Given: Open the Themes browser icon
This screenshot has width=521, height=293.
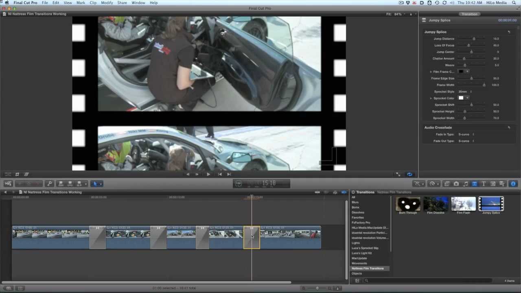Looking at the screenshot, I should (x=502, y=184).
